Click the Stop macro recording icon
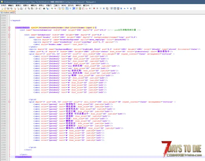The height and width of the screenshot is (161, 205). [97, 8]
